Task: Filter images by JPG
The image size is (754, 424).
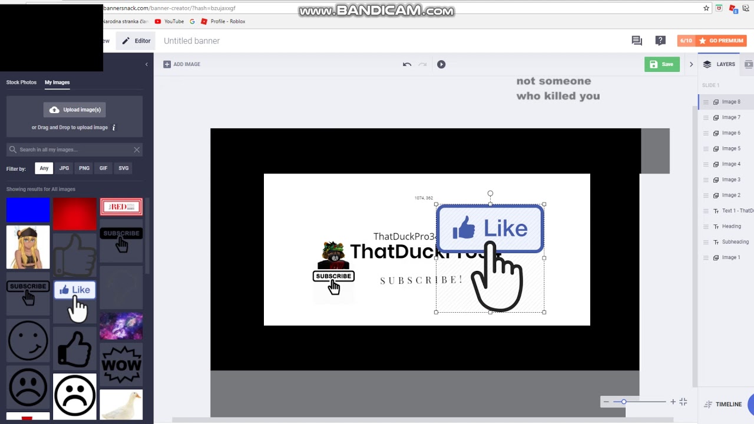Action: pos(64,168)
